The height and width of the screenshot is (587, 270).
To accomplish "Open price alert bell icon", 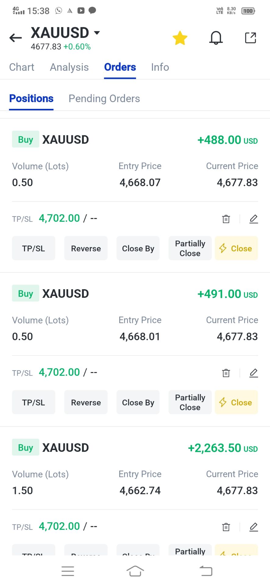I will (216, 38).
